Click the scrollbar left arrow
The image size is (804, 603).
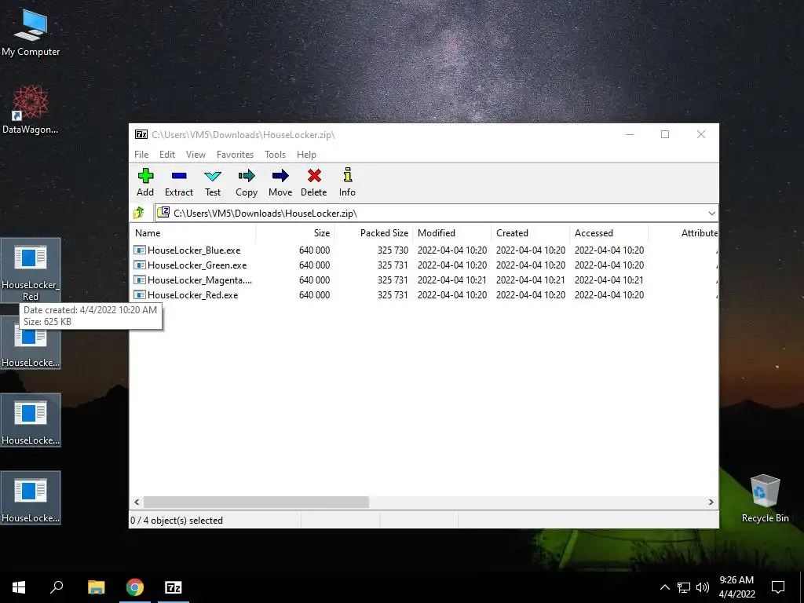(x=137, y=502)
